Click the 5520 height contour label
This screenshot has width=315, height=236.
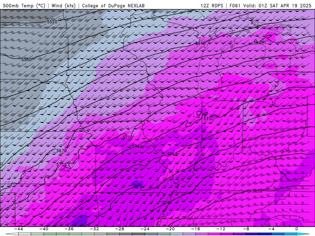(x=52, y=22)
